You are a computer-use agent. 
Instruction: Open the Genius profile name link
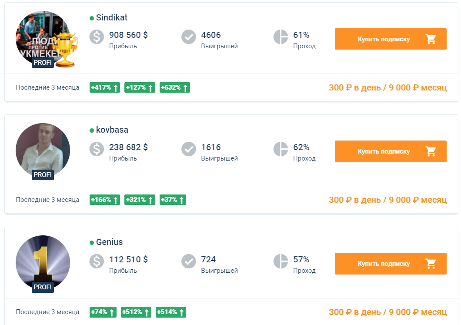(110, 242)
